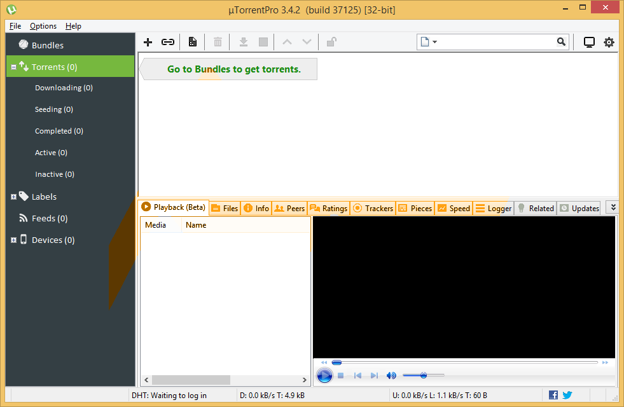This screenshot has width=624, height=407.
Task: Click Go to Bundles to get torrents banner
Action: pos(229,69)
